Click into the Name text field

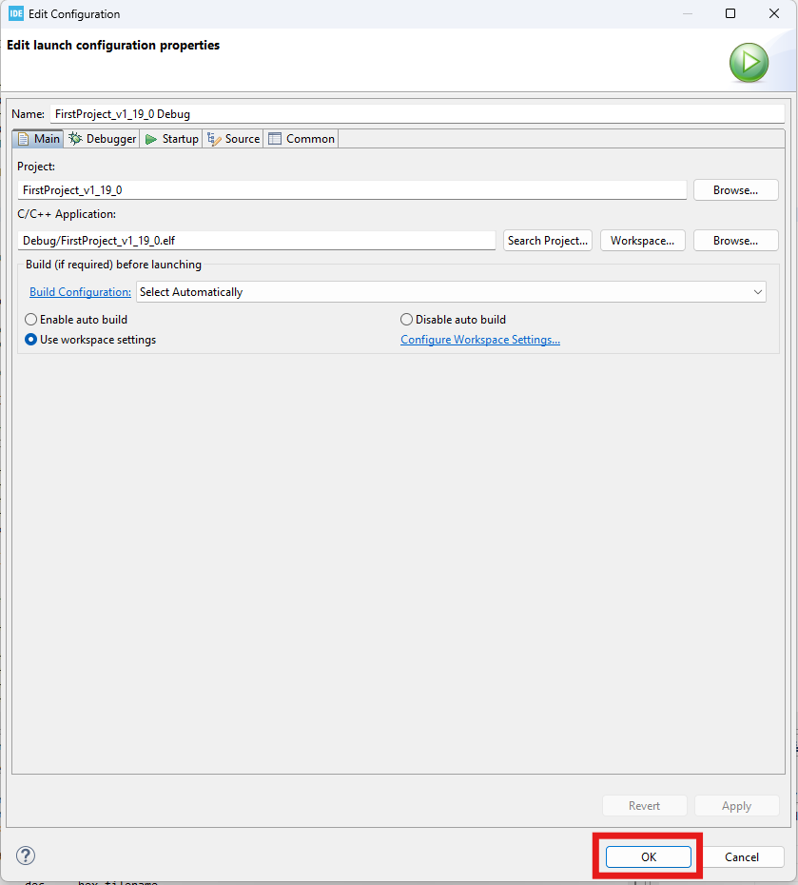point(417,114)
